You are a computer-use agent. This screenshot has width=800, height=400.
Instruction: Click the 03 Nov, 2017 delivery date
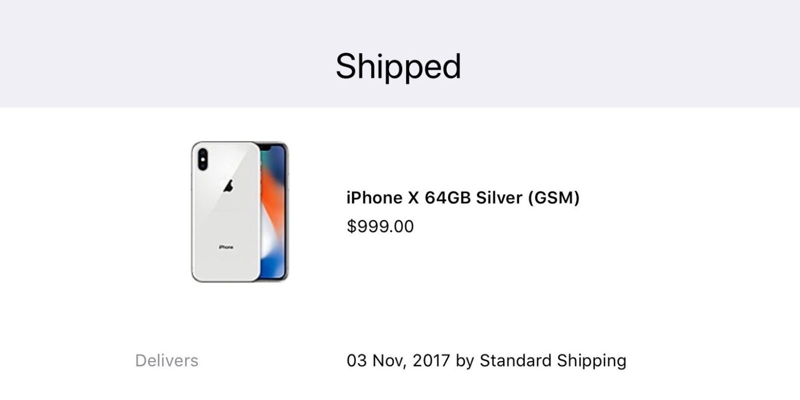[398, 360]
